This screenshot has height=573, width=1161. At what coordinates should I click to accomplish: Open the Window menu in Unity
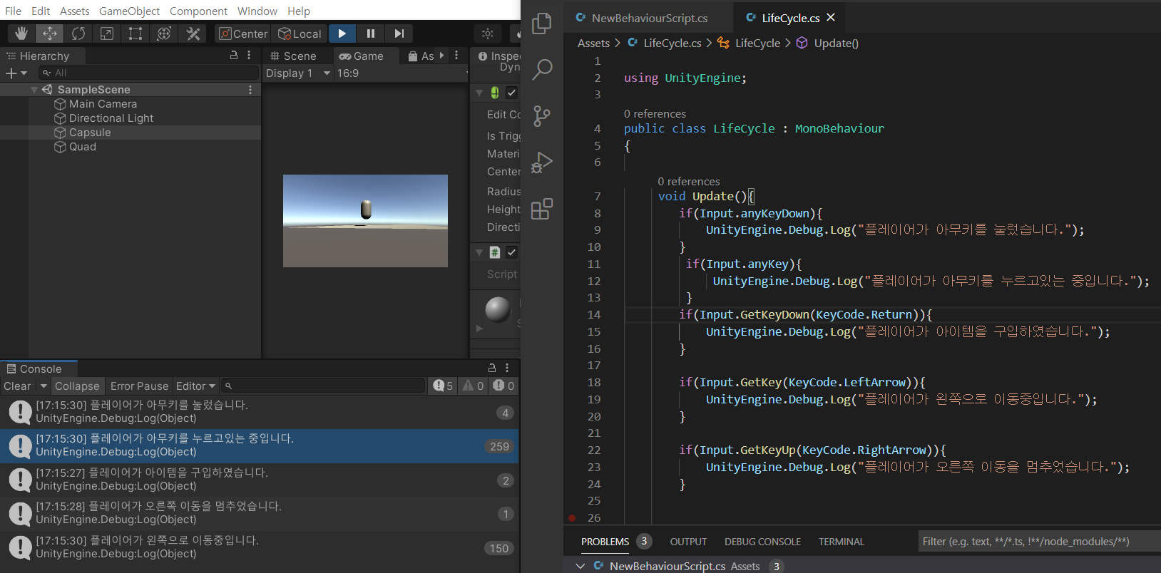tap(257, 11)
